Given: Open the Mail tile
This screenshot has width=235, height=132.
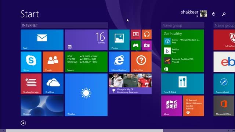Looking at the screenshot, I should coord(42,40).
